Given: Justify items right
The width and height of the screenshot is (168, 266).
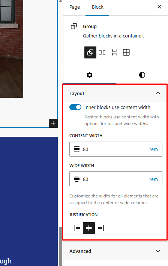Looking at the screenshot, I should (101, 228).
